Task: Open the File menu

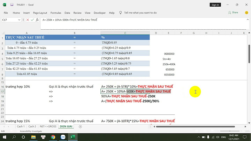Action: pos(6,13)
